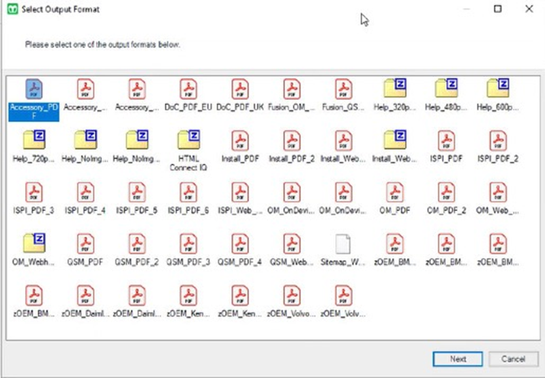
Task: Select the ISPI_PDF_4 format icon
Action: click(85, 198)
